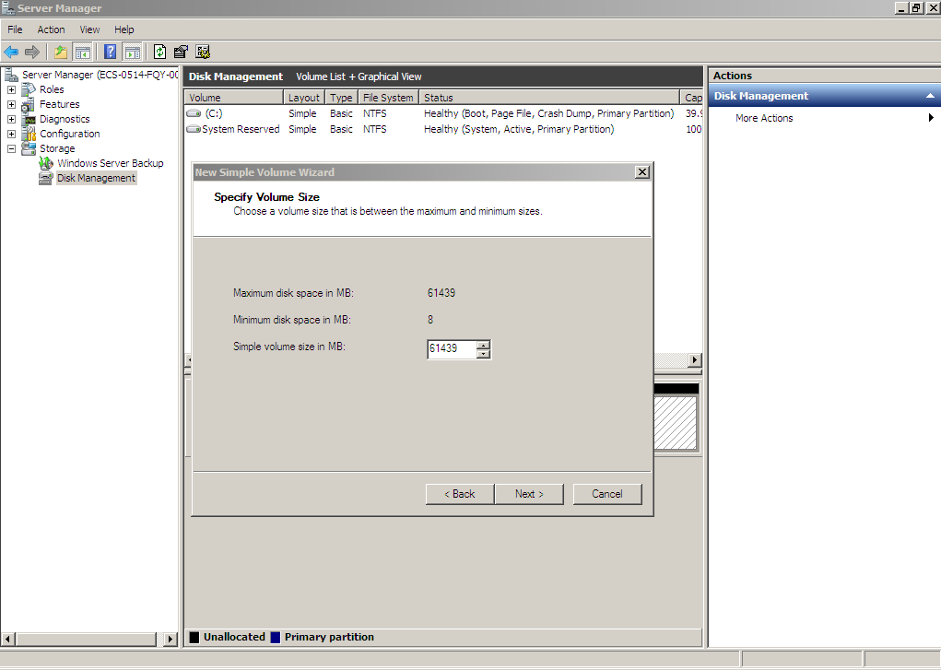This screenshot has height=670, width=941.
Task: Click the Simple volume size input field
Action: coord(452,349)
